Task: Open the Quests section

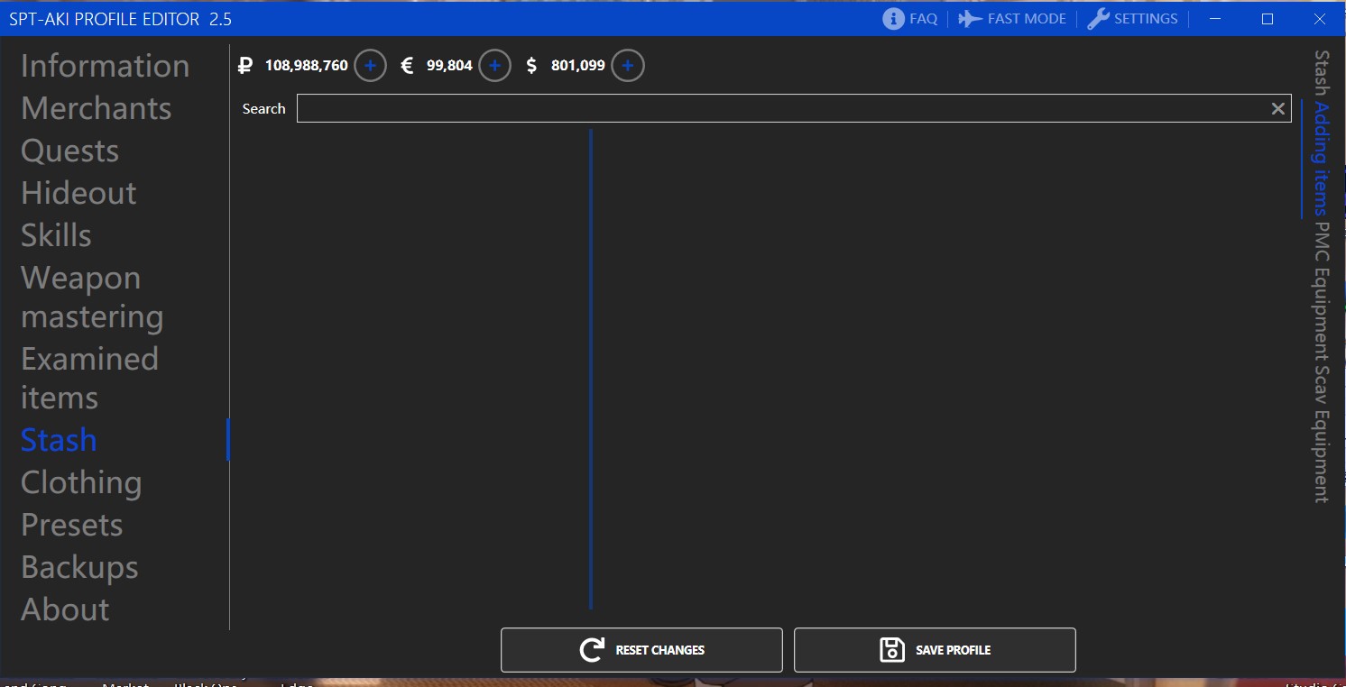Action: pos(69,151)
